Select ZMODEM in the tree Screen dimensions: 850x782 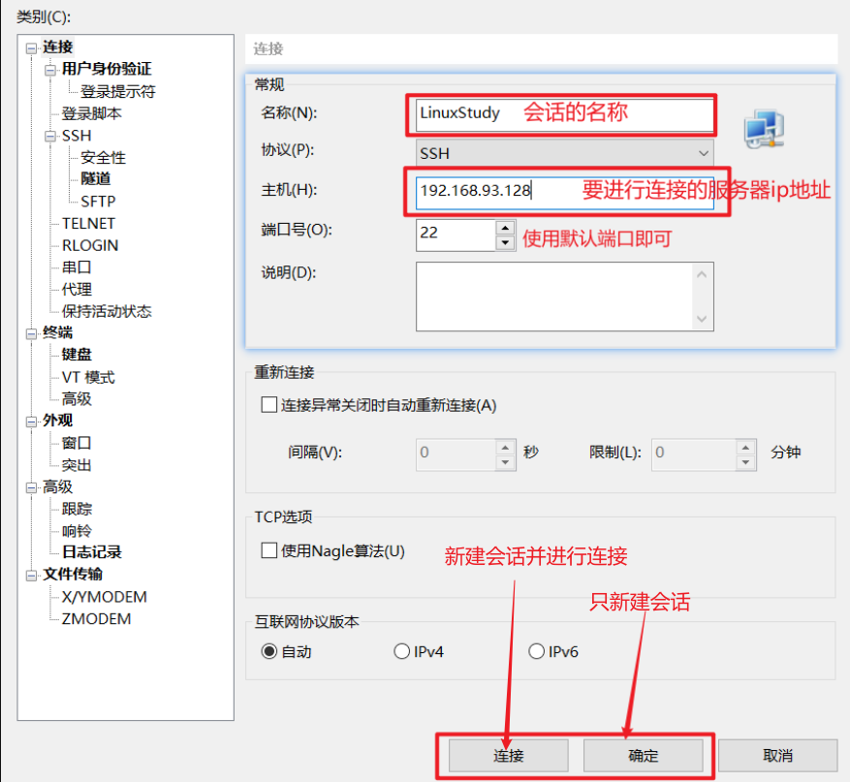point(96,619)
